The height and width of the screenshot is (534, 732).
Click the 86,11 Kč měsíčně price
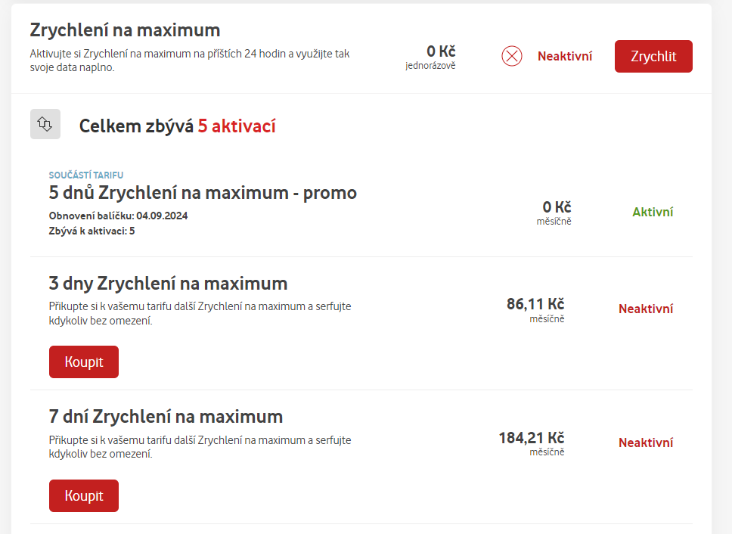pos(535,310)
